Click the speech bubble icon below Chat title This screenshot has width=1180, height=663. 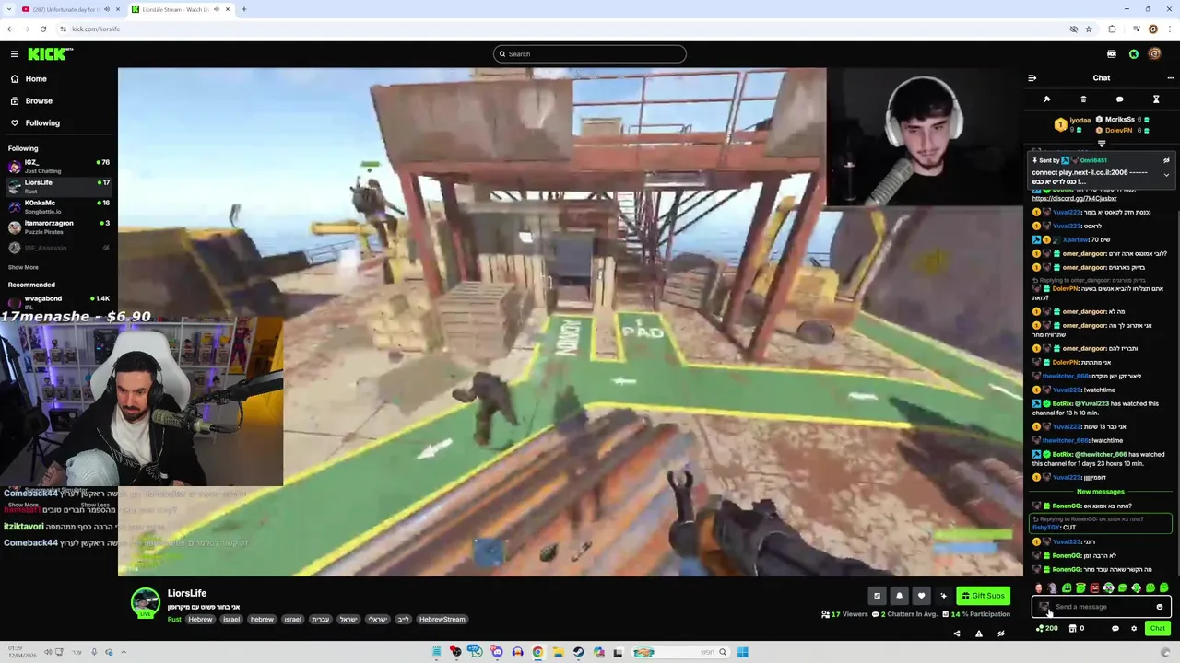click(x=1119, y=99)
